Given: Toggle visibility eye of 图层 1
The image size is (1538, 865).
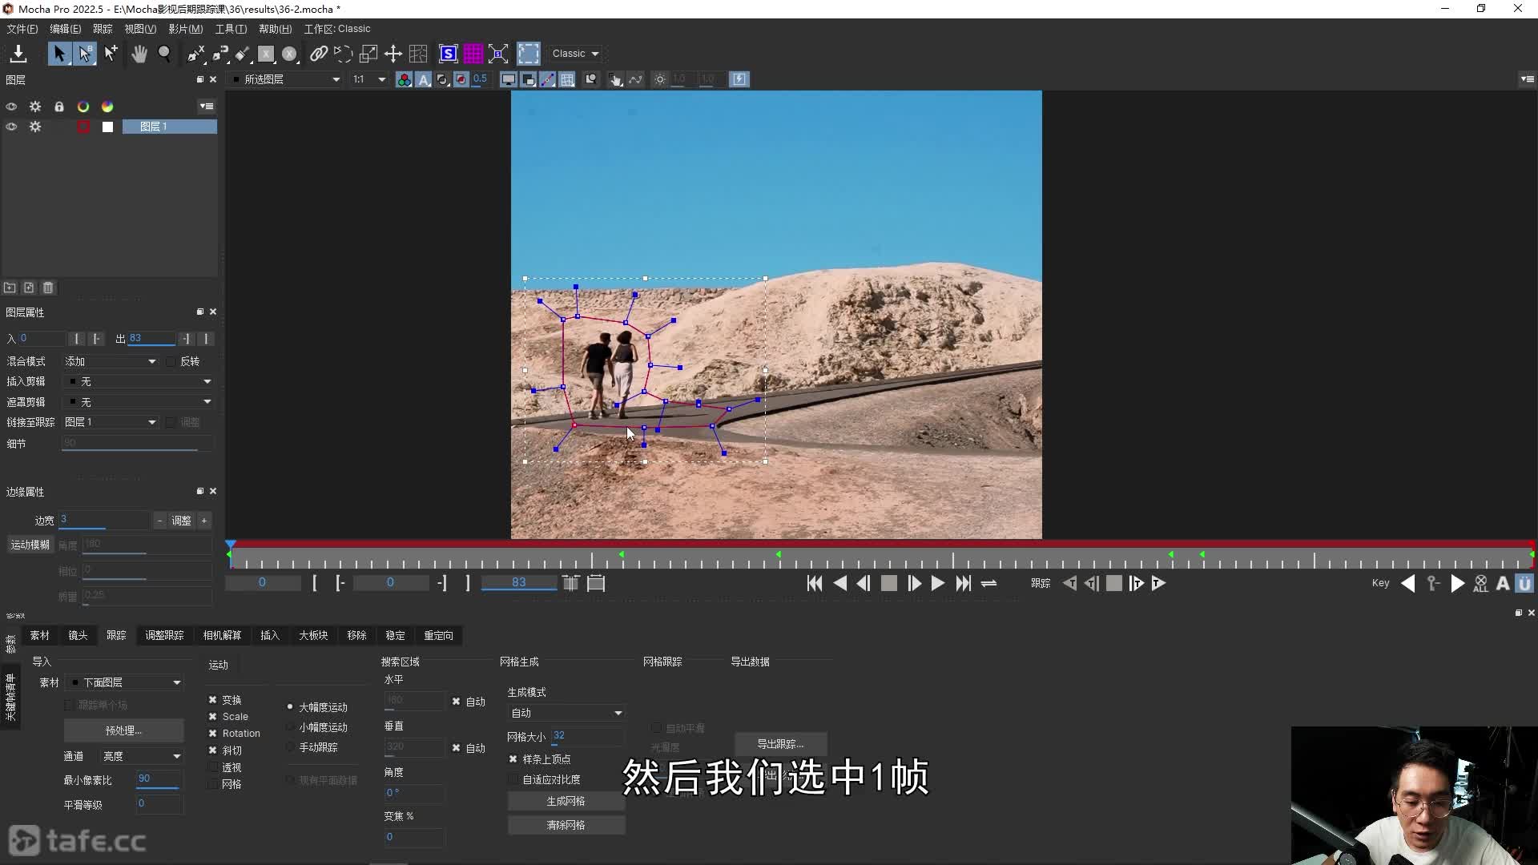Looking at the screenshot, I should tap(11, 127).
